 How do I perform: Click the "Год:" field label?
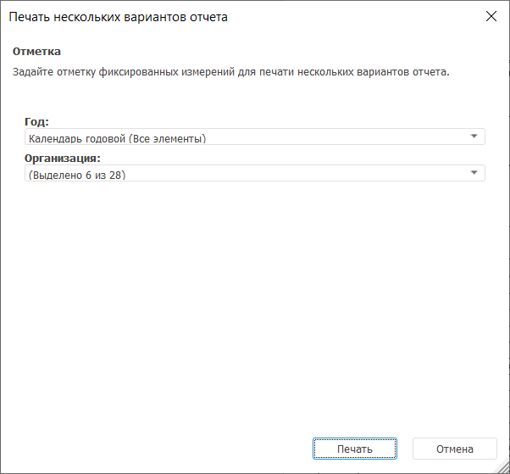click(36, 122)
